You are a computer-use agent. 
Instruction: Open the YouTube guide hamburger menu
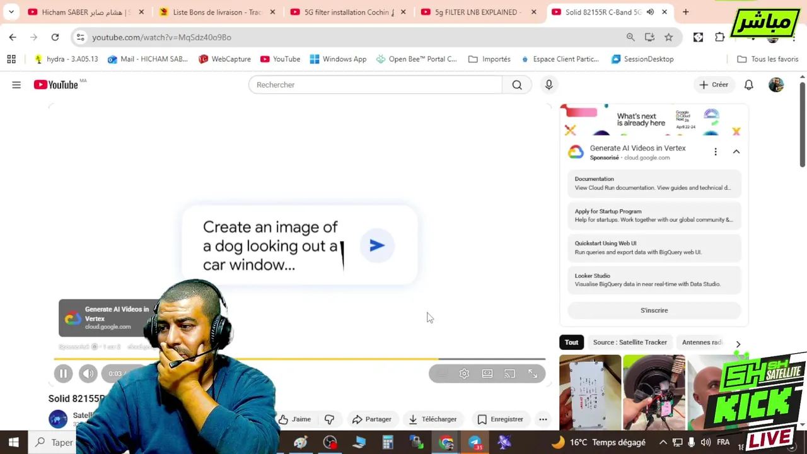16,84
